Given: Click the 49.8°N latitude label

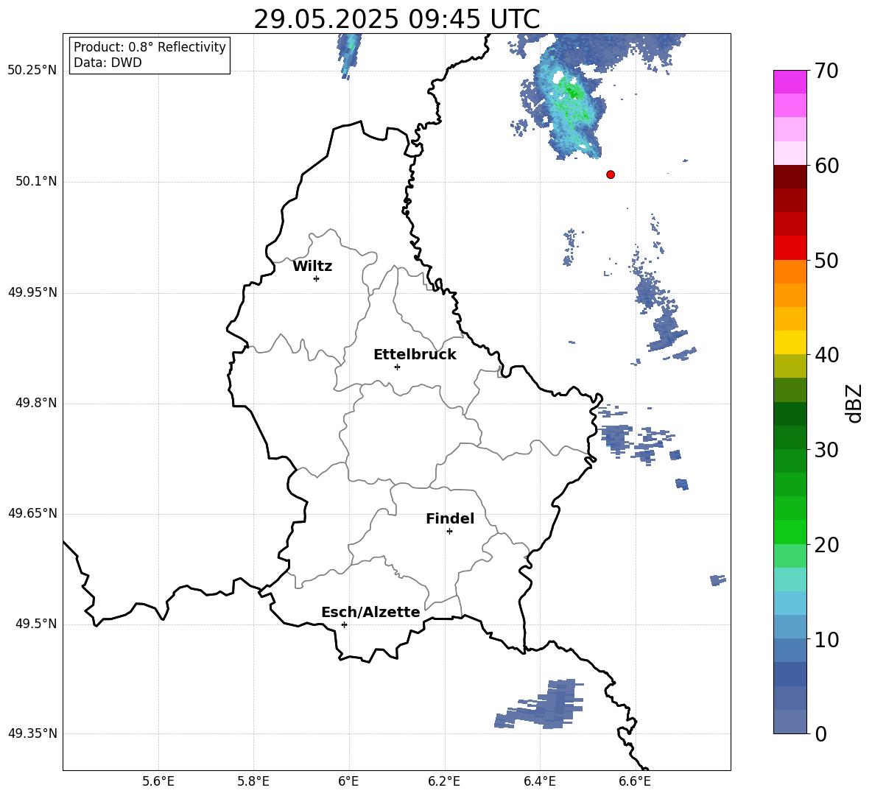Looking at the screenshot, I should click(37, 403).
